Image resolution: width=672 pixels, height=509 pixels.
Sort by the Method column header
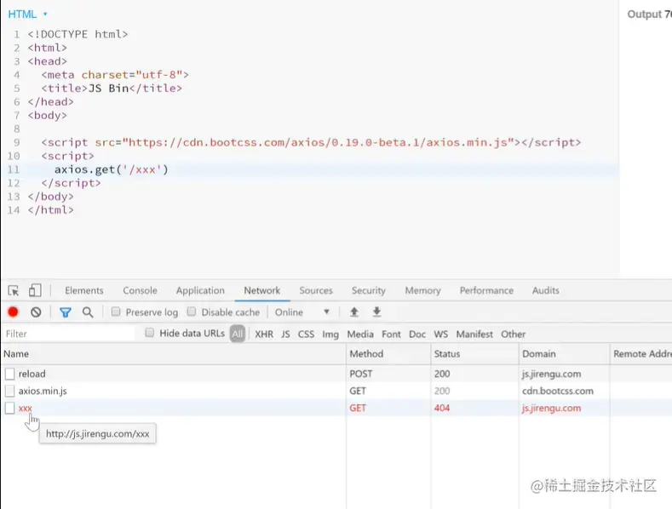(x=388, y=354)
